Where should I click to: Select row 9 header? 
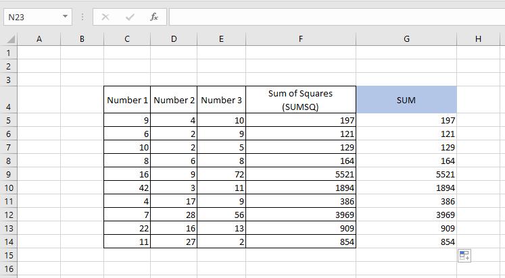(8, 174)
